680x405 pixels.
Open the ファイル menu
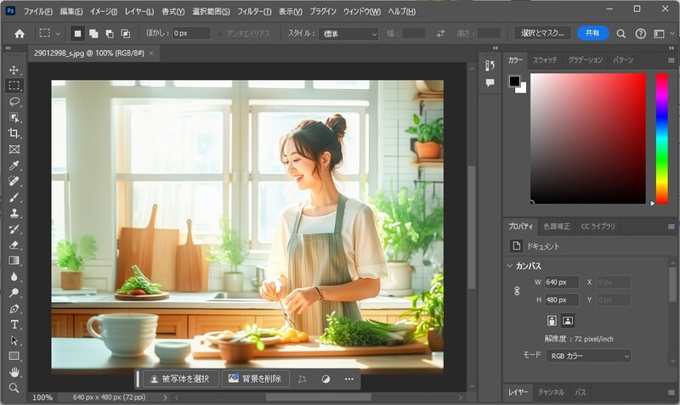37,11
